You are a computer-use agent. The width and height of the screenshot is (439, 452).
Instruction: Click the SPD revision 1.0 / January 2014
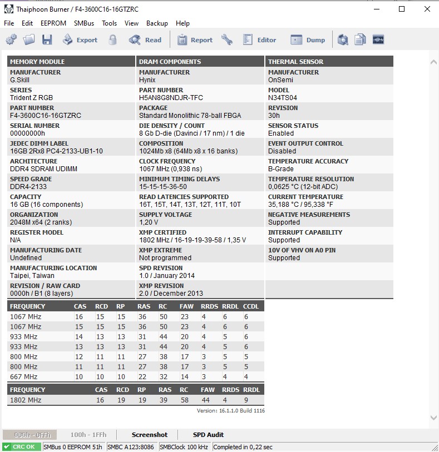[167, 276]
